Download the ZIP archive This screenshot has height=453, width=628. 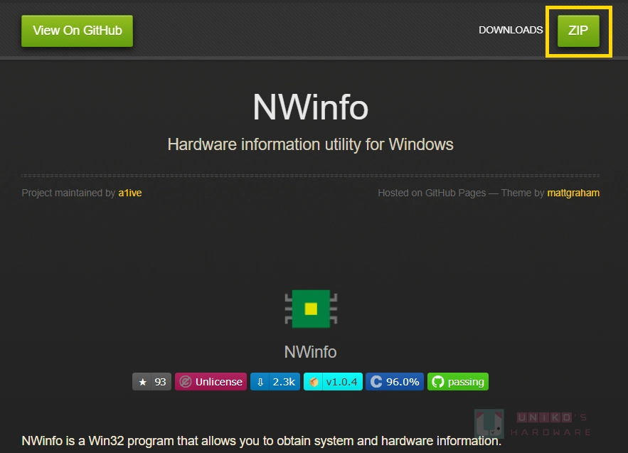pos(578,31)
